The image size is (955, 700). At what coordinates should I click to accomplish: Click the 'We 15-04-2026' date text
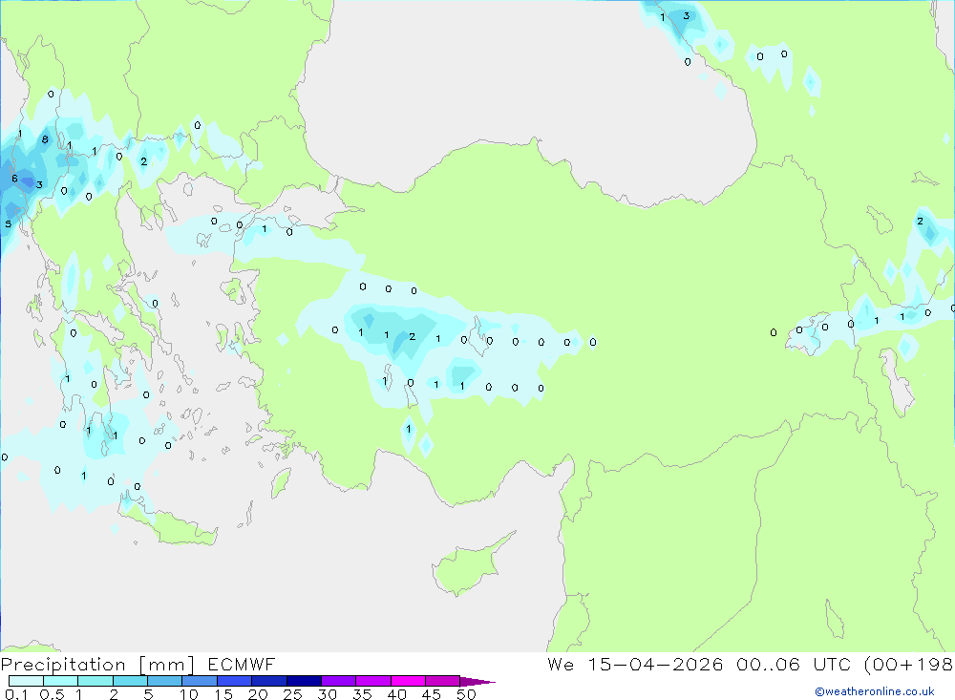click(635, 664)
